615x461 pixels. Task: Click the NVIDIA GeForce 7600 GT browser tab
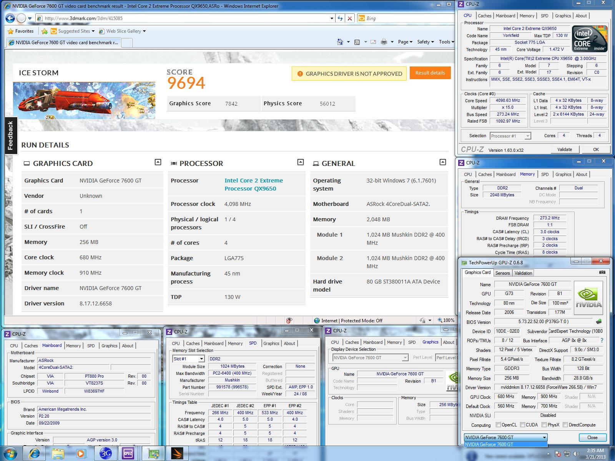63,43
